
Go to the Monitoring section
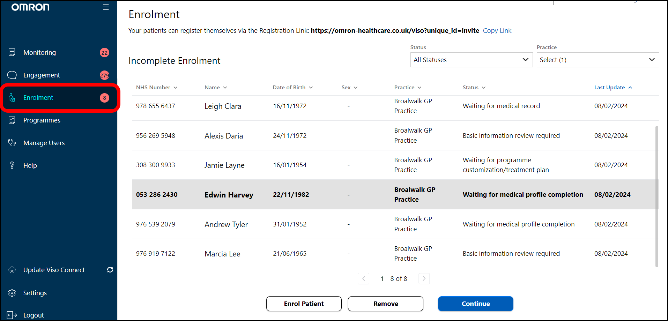pos(39,53)
